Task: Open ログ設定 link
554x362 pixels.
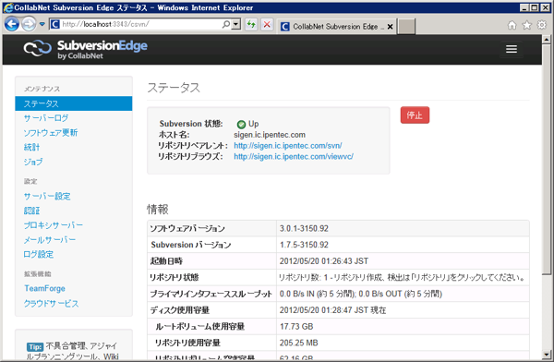Action: pyautogui.click(x=39, y=254)
